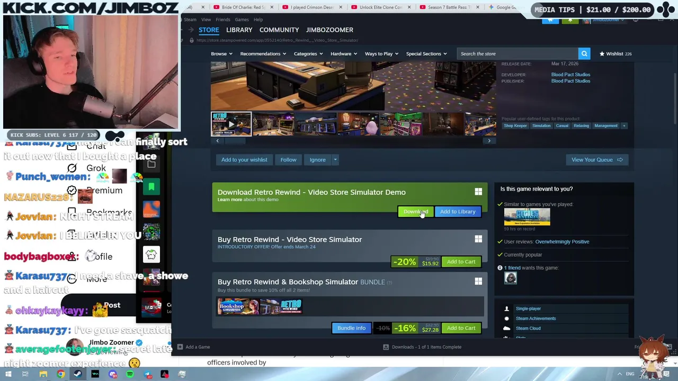Screen dimensions: 678x381
Task: Click Learn more about this demo
Action: [x=229, y=199]
